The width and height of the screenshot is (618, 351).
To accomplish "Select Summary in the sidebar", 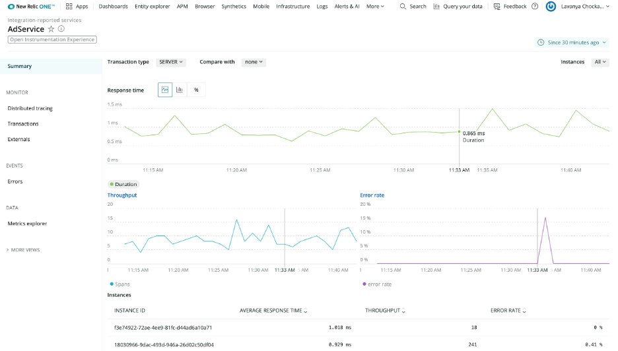I will click(51, 66).
